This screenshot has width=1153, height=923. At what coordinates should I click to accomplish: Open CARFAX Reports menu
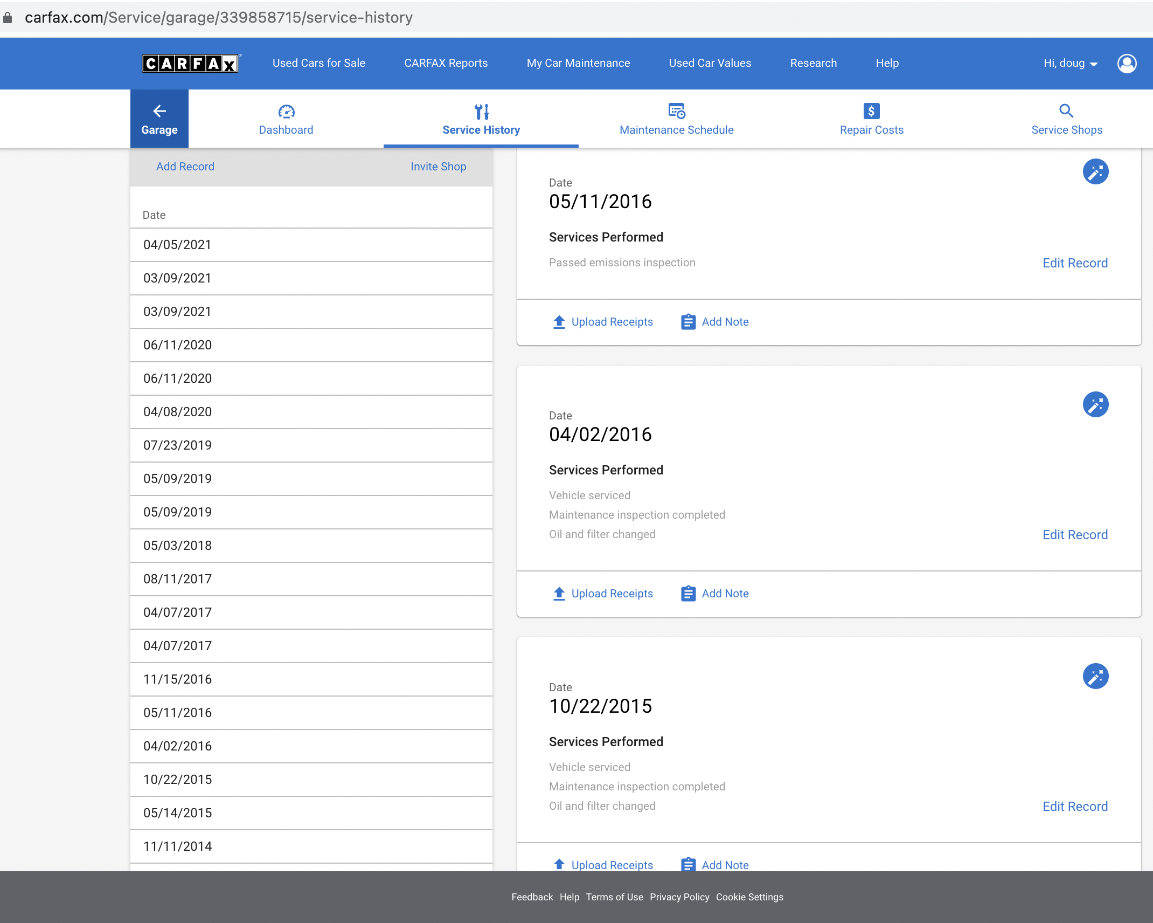pos(446,64)
